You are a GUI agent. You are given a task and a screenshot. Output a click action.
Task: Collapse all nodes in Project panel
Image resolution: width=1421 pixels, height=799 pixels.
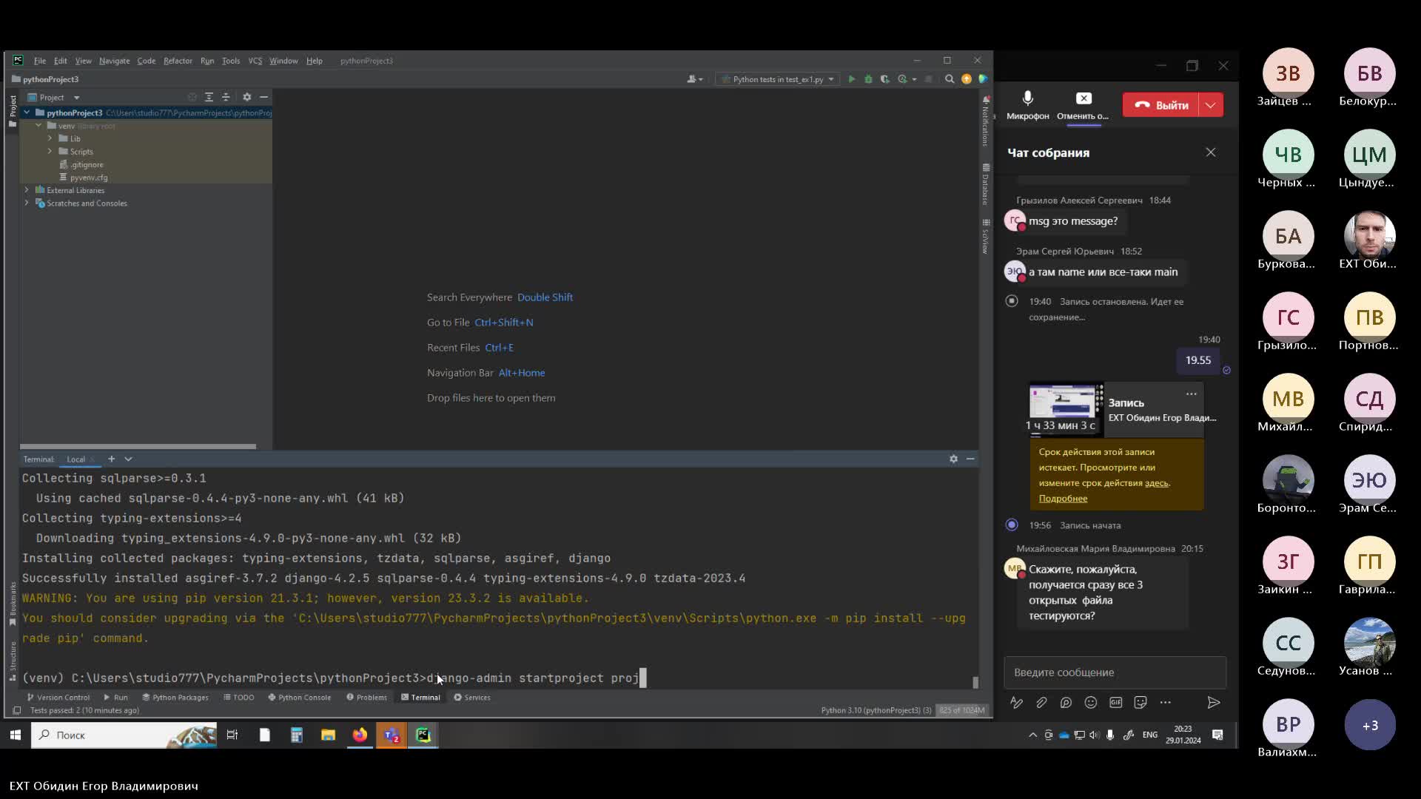pos(226,97)
